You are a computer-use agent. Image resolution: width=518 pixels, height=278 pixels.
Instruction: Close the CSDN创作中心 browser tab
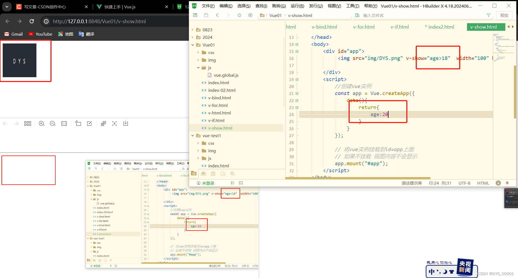coord(86,7)
